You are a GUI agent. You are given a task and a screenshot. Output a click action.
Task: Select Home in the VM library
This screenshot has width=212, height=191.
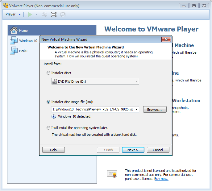point(52,31)
